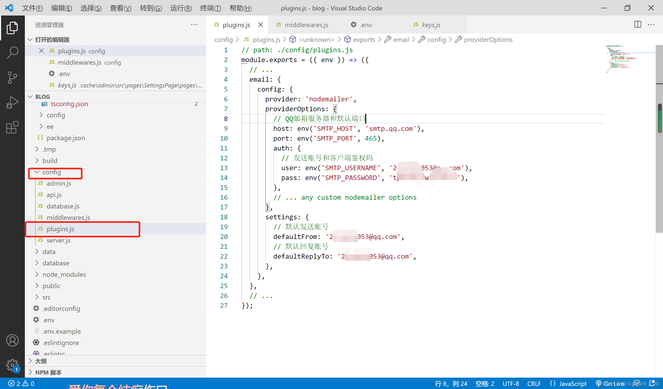Close the plugins.js editor tab

click(261, 25)
